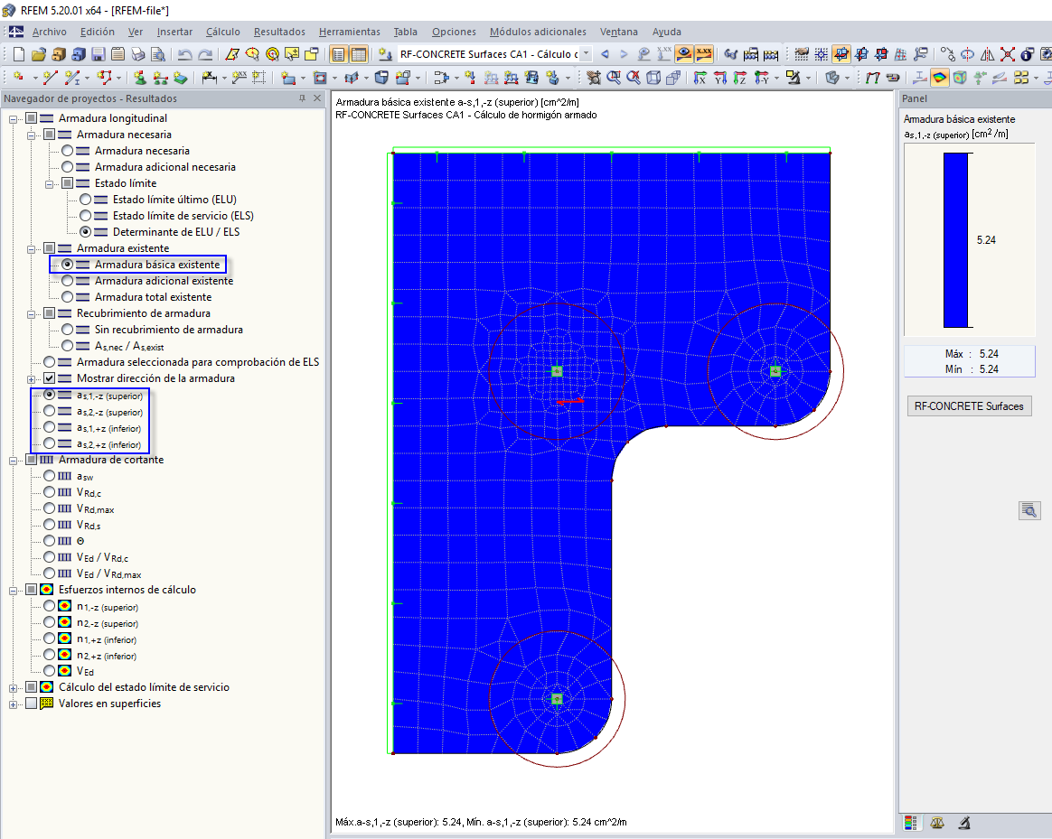The height and width of the screenshot is (839, 1052).
Task: Open RF-CONCRETE Surfaces case dropdown
Action: pyautogui.click(x=586, y=54)
